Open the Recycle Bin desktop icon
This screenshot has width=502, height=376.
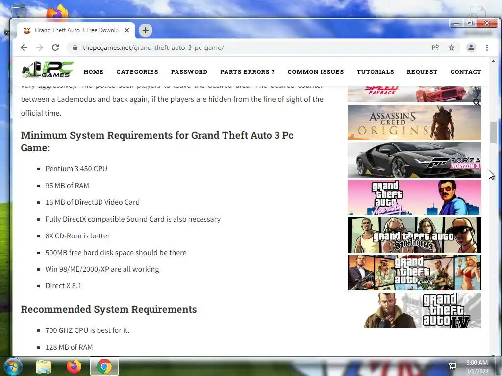click(x=19, y=11)
